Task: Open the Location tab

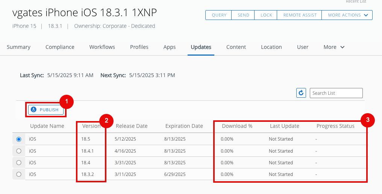Action: pos(271,47)
